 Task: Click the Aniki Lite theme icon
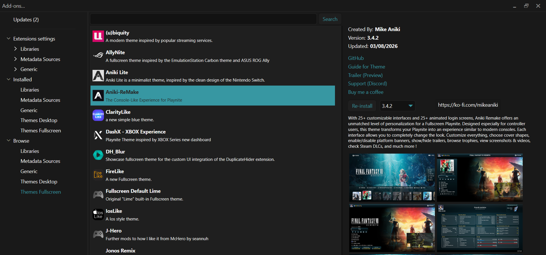98,76
